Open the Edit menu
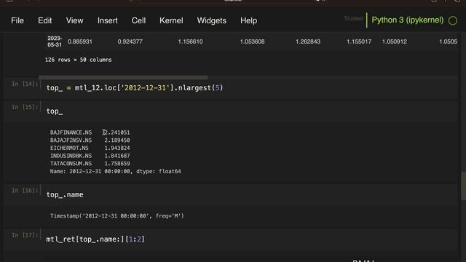 45,20
